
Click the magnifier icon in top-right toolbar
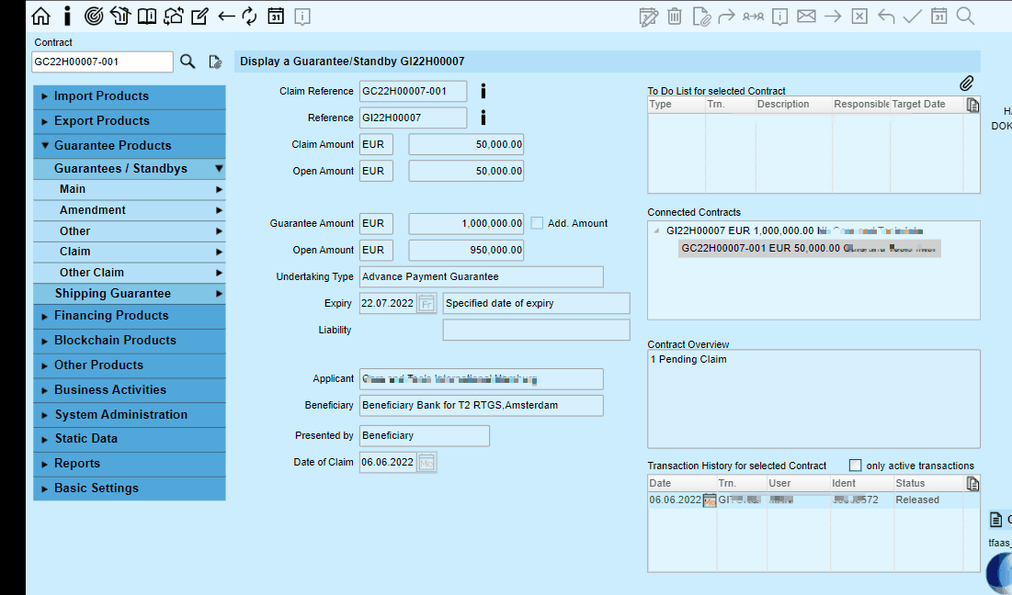[x=965, y=17]
